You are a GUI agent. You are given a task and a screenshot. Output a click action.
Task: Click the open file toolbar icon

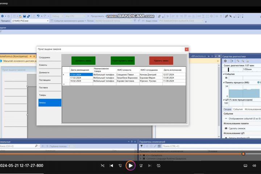[20, 16]
